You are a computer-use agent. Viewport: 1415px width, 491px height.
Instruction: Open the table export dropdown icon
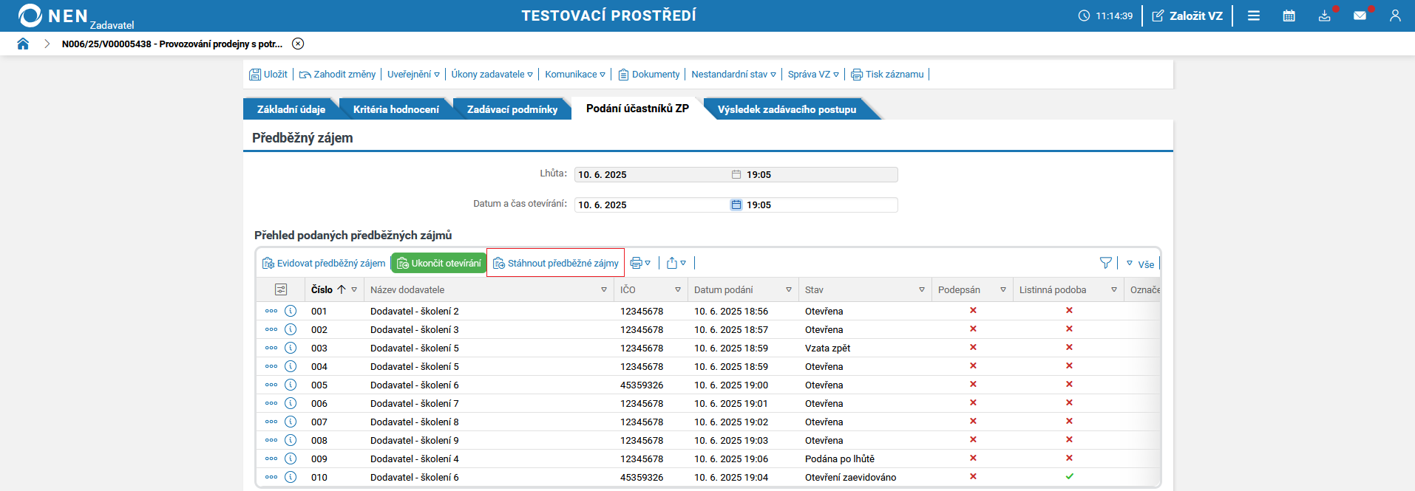[676, 263]
